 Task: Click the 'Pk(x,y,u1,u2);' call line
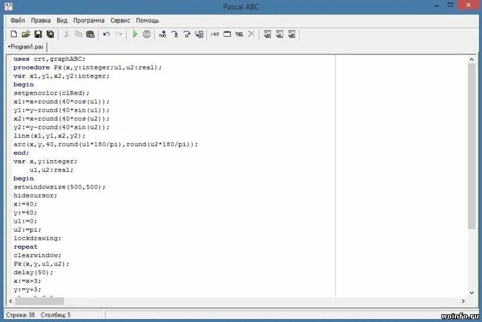41,264
